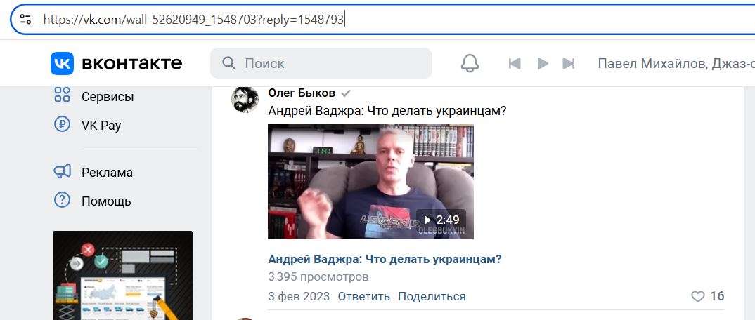Play the Андрей Ваджра video thumbnail
The image size is (755, 320).
click(x=370, y=181)
